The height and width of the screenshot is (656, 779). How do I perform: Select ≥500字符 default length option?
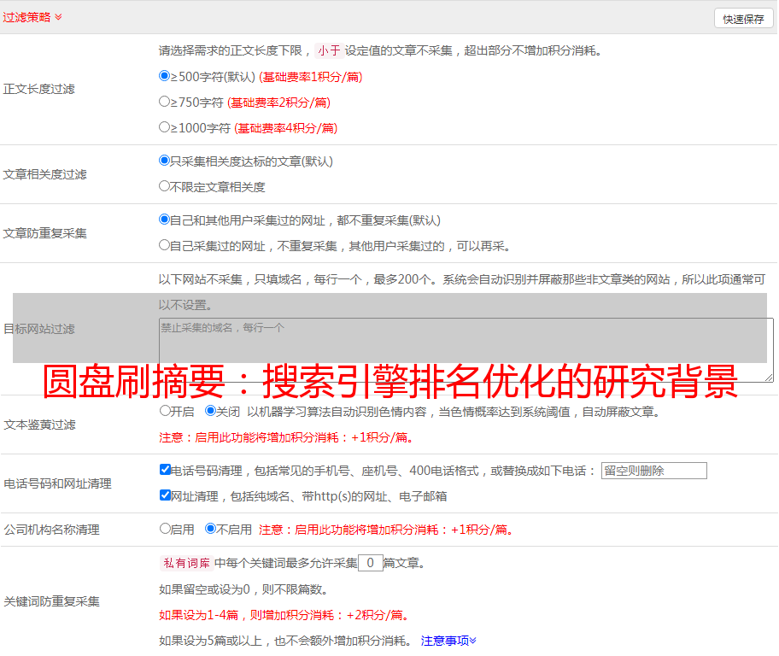point(165,75)
